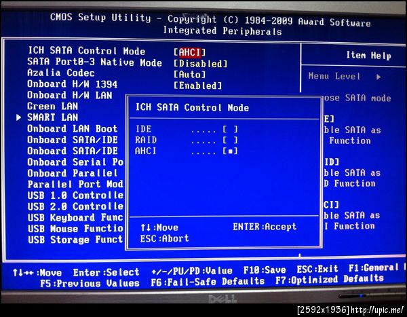407x317 pixels.
Task: Click the highlighted [AHCI] value
Action: [x=190, y=52]
